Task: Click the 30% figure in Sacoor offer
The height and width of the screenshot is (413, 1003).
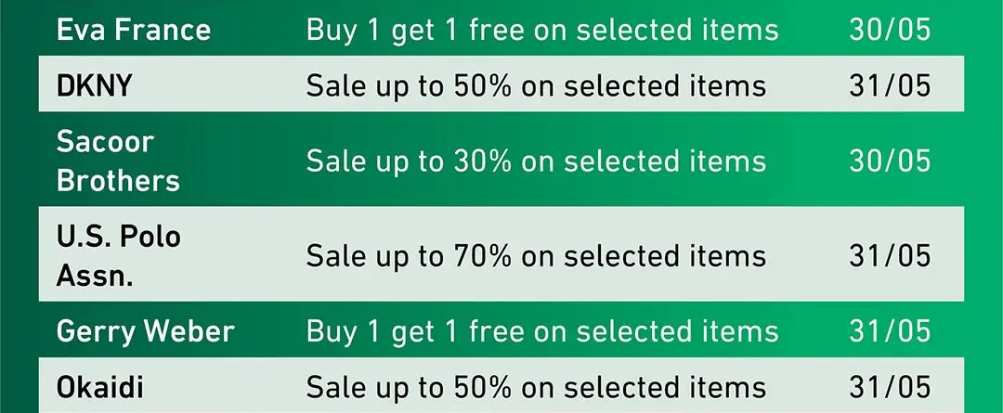Action: (482, 161)
